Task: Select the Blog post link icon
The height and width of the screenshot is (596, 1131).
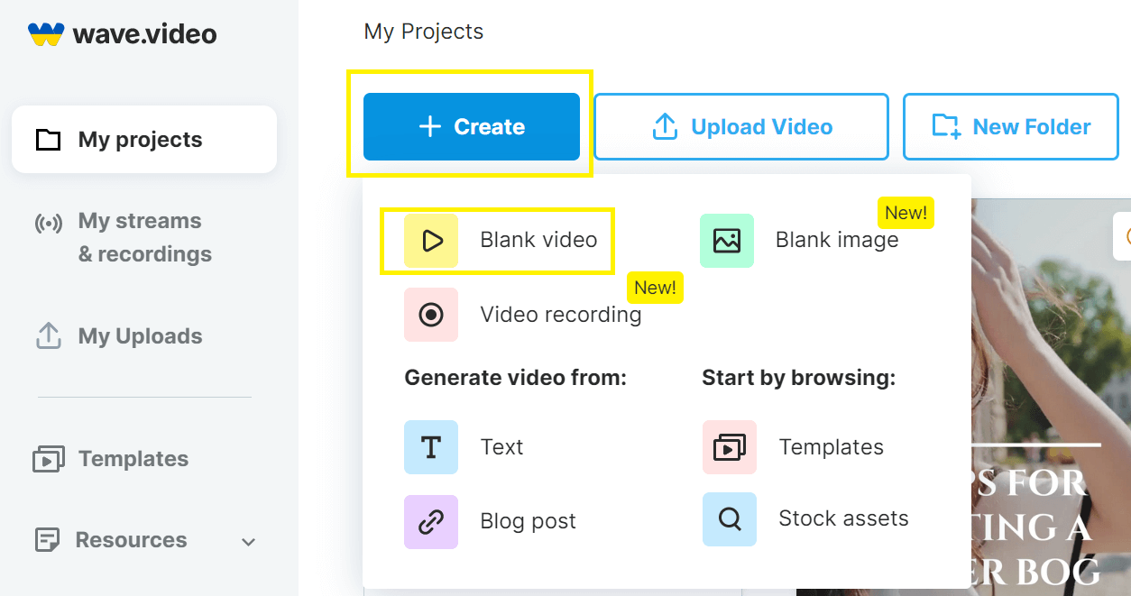Action: coord(431,522)
